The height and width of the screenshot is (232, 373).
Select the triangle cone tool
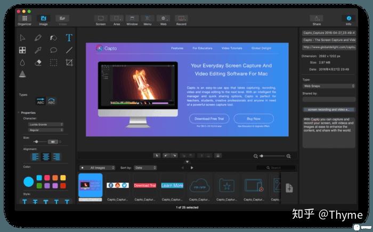click(22, 74)
